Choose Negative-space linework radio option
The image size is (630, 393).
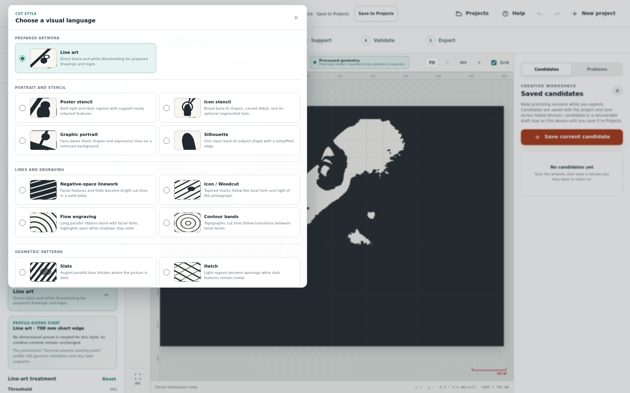(22, 190)
